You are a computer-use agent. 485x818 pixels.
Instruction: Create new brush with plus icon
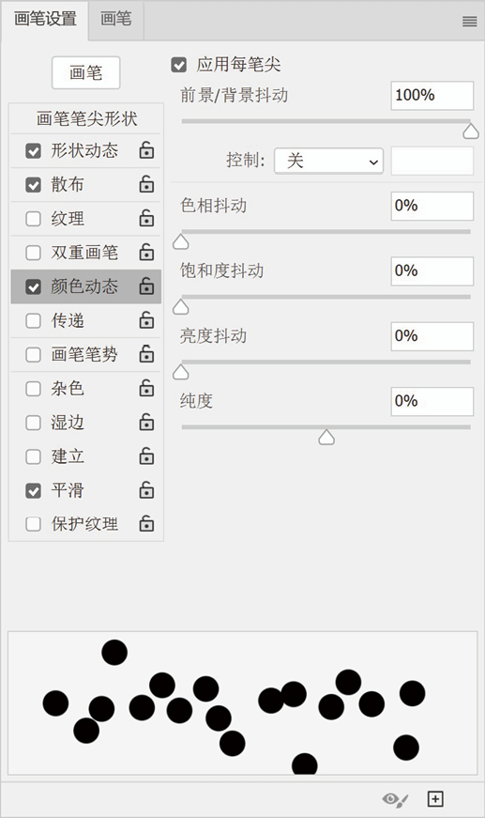[435, 798]
